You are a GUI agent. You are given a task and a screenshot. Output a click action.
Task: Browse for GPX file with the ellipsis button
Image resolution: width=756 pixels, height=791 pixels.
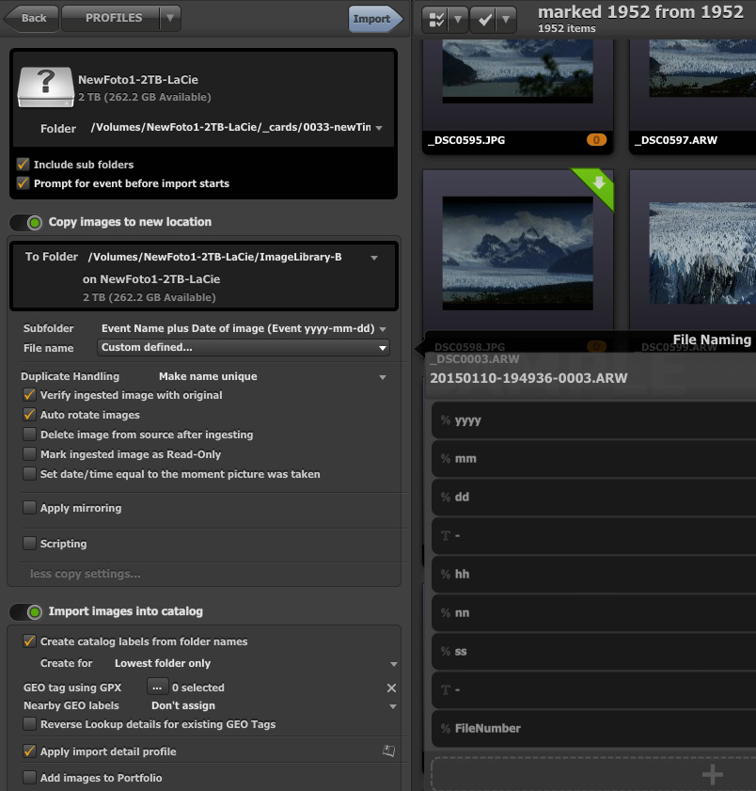point(157,688)
